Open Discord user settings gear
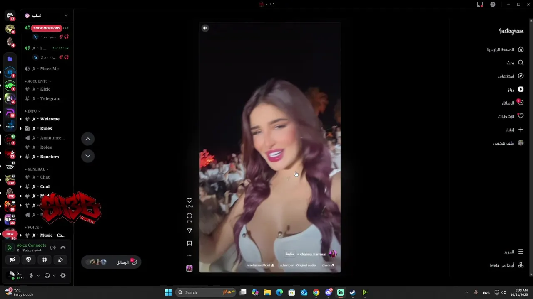Viewport: 533px width, 299px height. pyautogui.click(x=63, y=276)
